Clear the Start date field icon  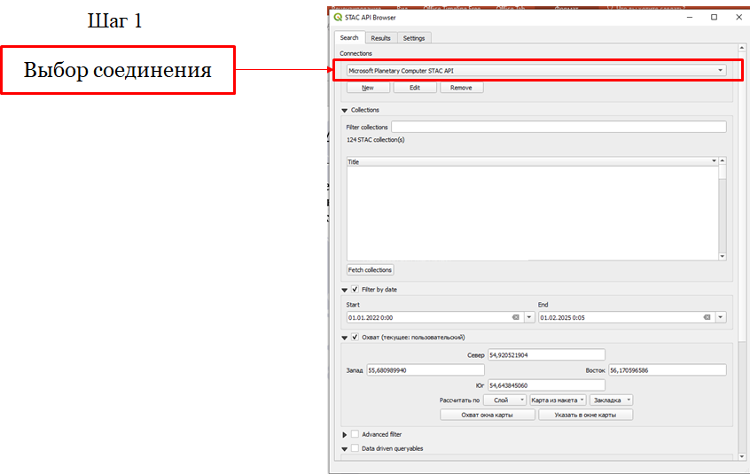point(516,317)
